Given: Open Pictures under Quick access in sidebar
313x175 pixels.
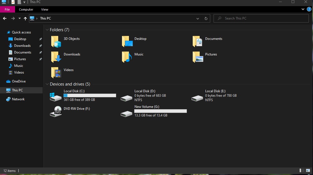Looking at the screenshot, I should 20,59.
